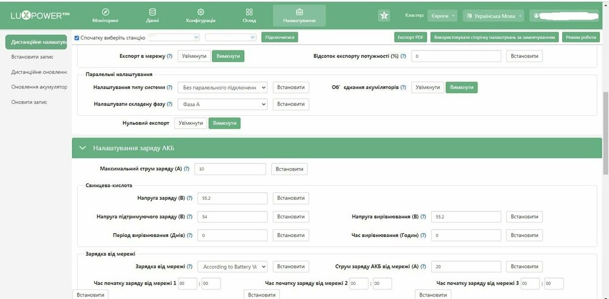Click Встановити for Час вирівнювання (Годин)

click(x=524, y=235)
